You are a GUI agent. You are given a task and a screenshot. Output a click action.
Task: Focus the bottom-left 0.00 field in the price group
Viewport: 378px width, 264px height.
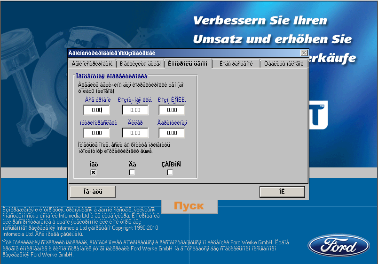point(97,133)
